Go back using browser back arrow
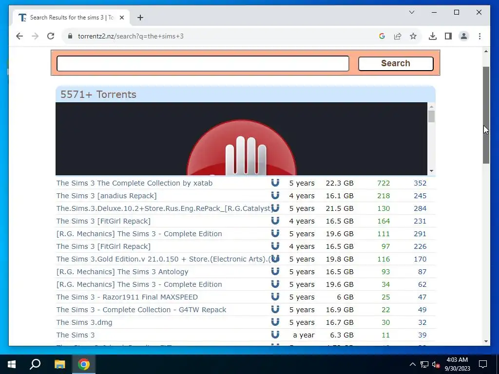 pyautogui.click(x=19, y=36)
